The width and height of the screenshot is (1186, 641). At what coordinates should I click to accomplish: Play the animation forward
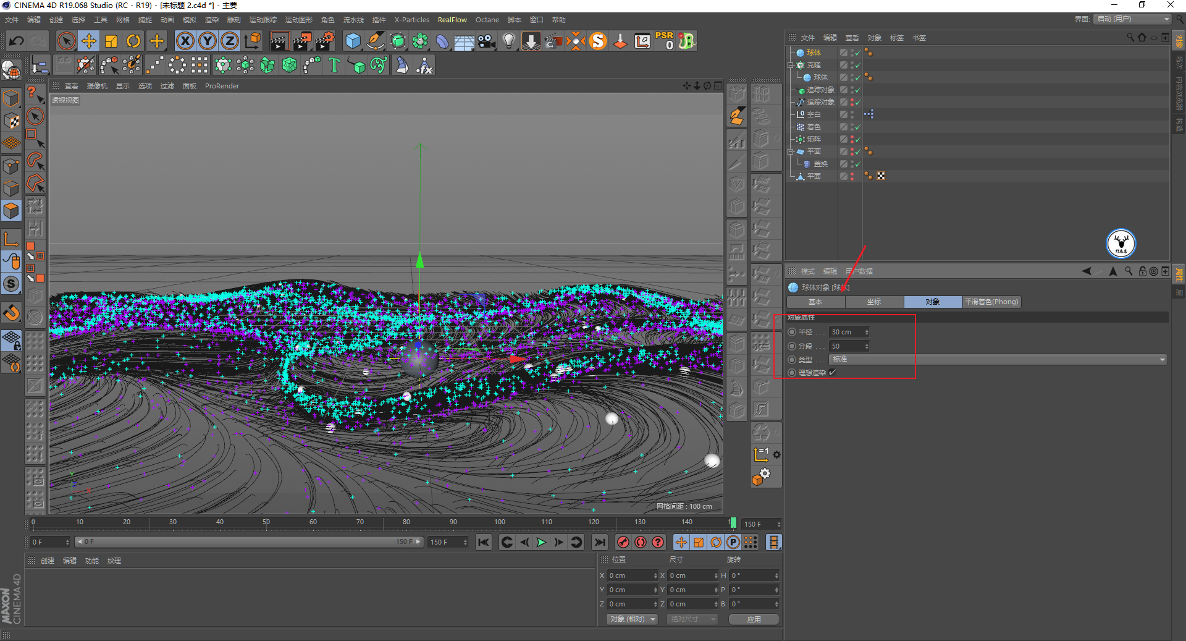541,542
